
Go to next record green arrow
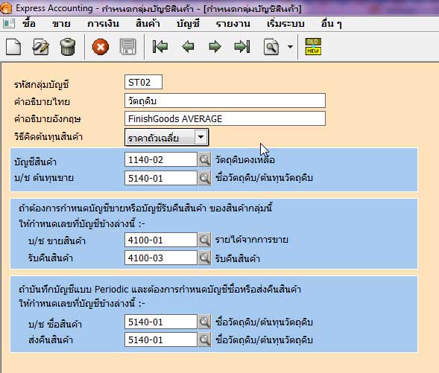[215, 47]
